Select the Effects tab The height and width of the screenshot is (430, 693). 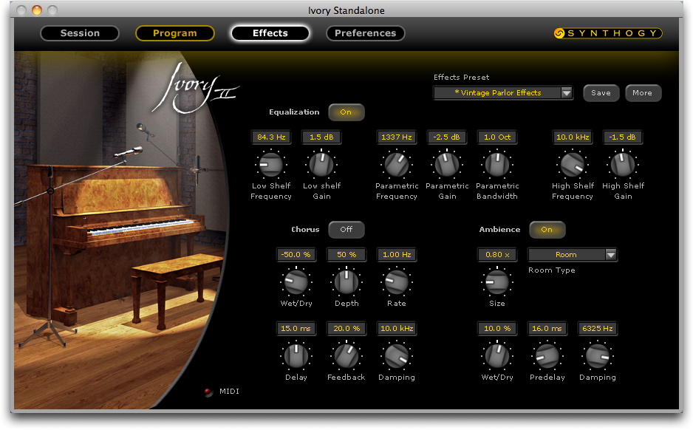(270, 33)
